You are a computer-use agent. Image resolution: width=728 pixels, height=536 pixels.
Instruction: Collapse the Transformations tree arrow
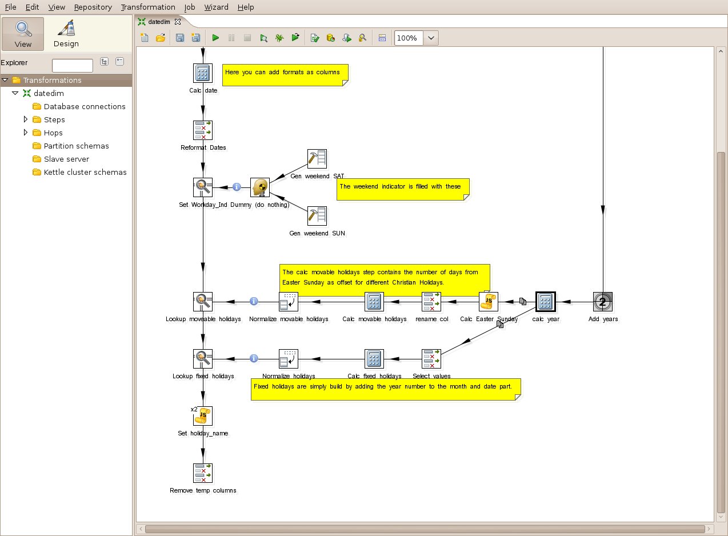coord(5,80)
